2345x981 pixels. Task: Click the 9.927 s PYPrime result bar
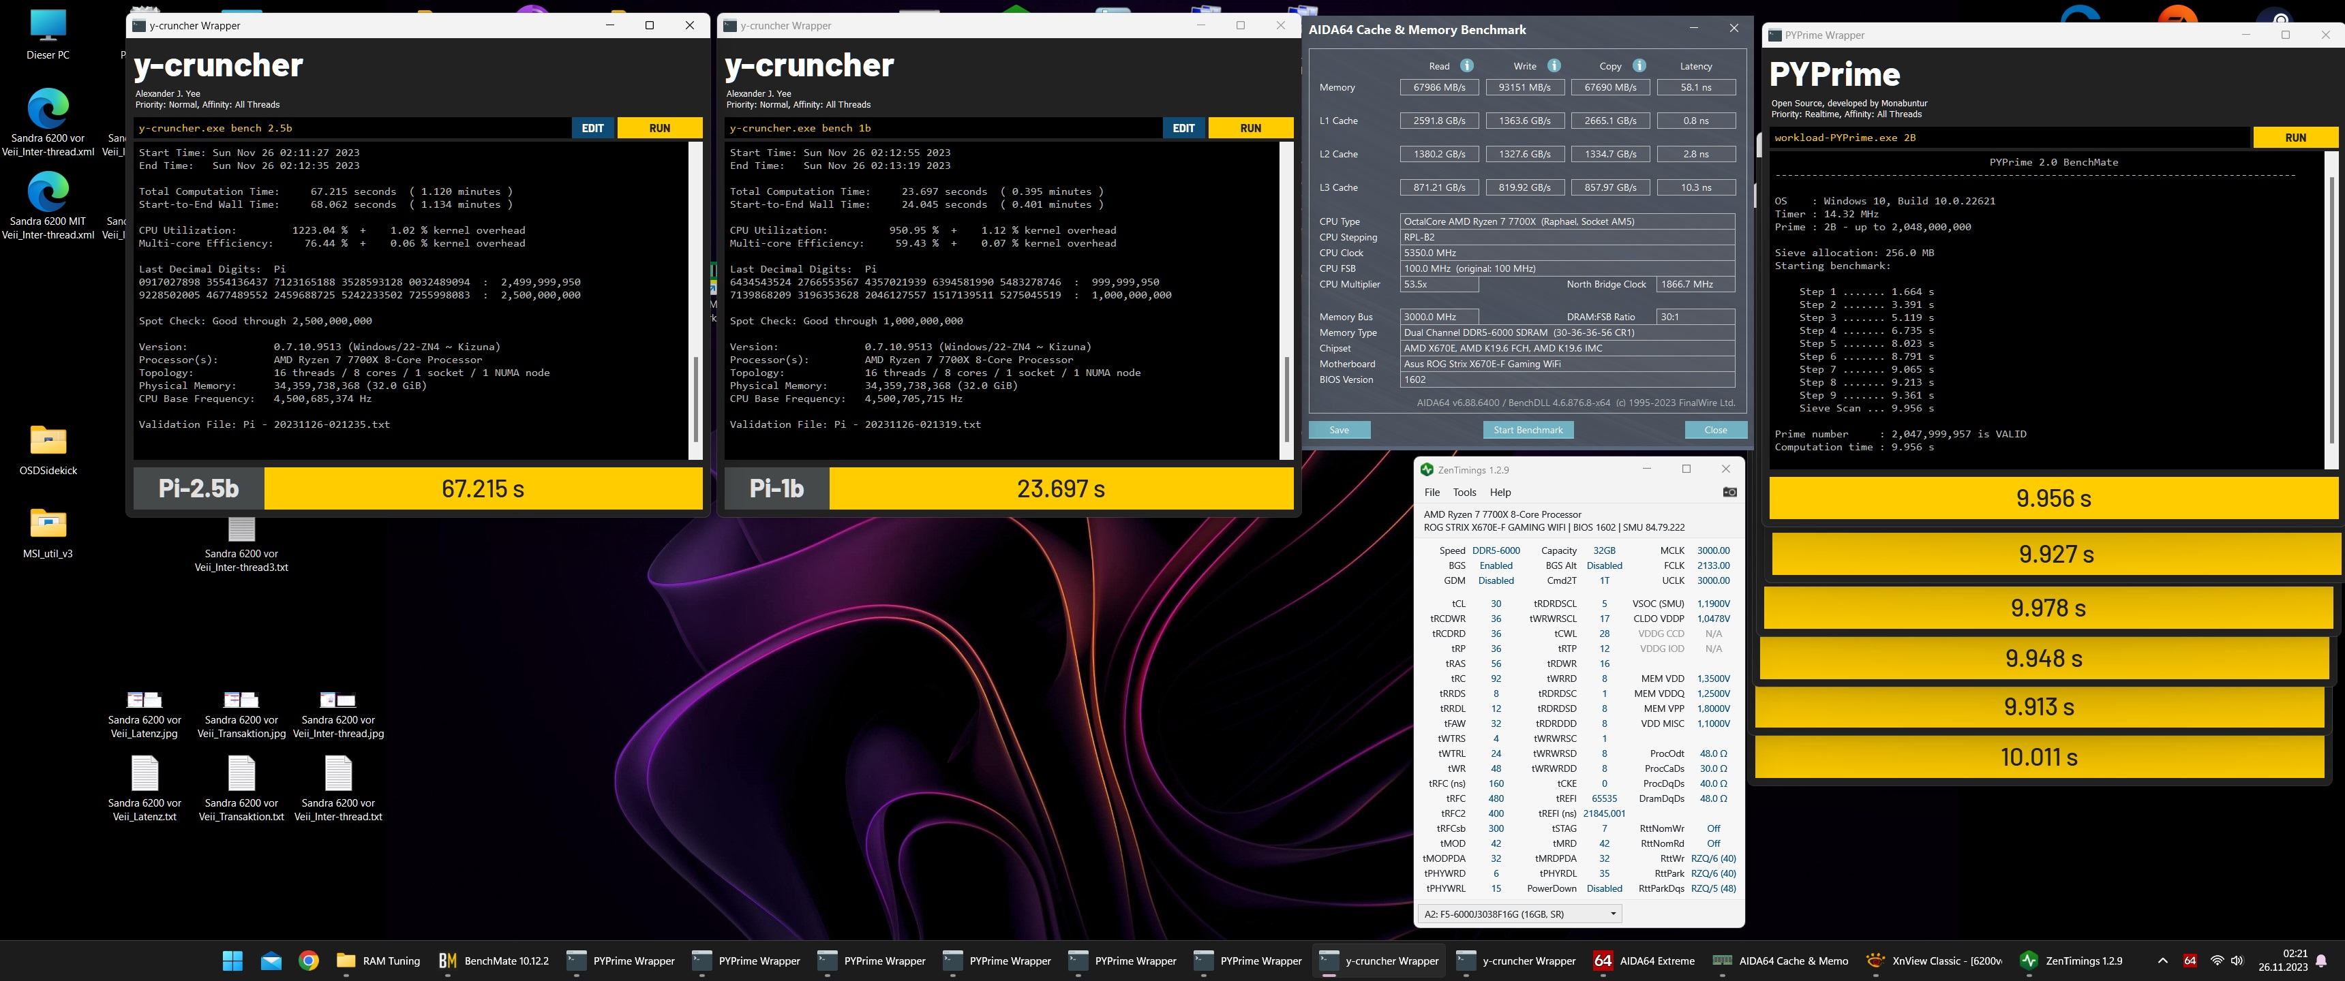[x=2057, y=555]
